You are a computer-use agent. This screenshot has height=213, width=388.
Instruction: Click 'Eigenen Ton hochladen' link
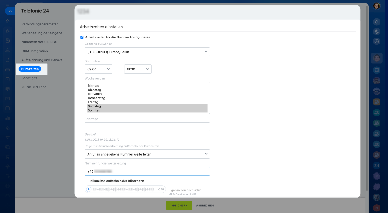pos(185,190)
